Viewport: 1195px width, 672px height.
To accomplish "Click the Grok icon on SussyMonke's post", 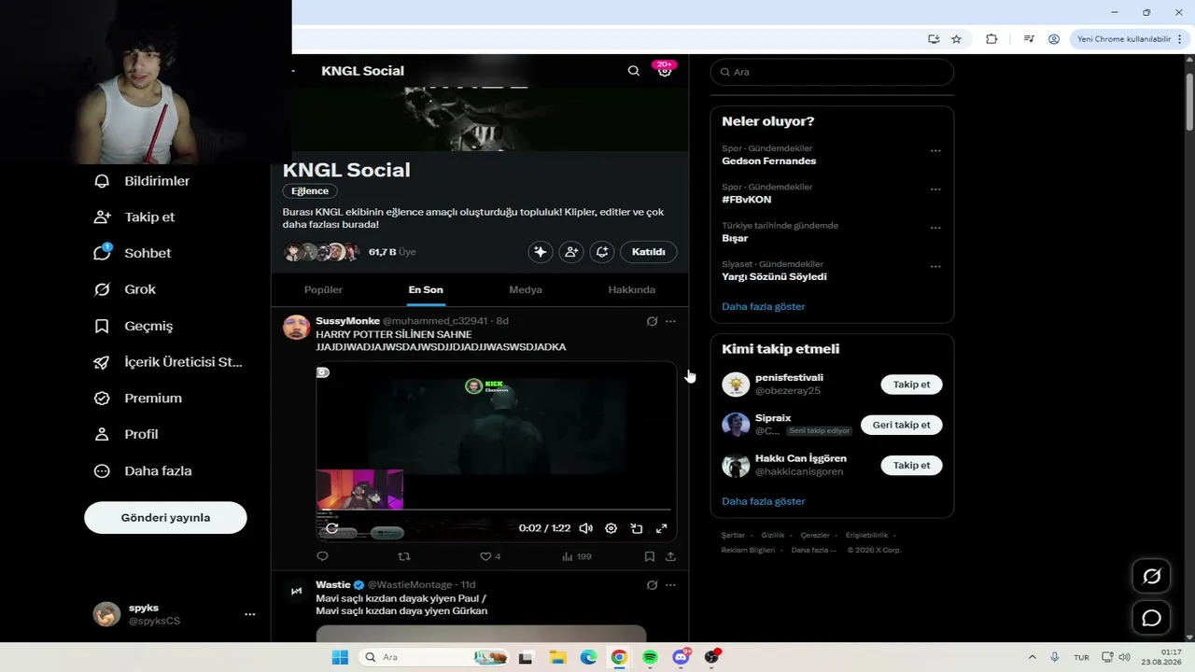I will 652,321.
